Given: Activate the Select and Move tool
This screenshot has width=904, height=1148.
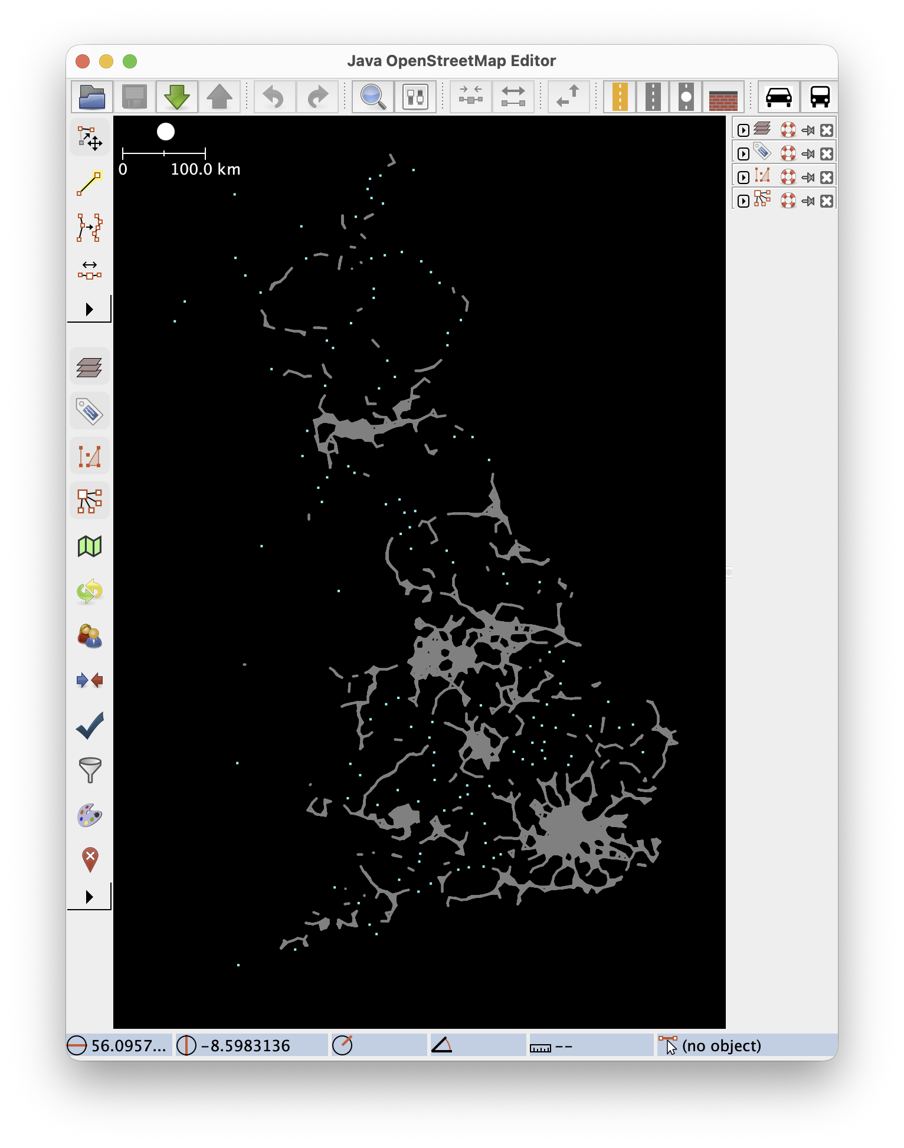Looking at the screenshot, I should point(90,138).
